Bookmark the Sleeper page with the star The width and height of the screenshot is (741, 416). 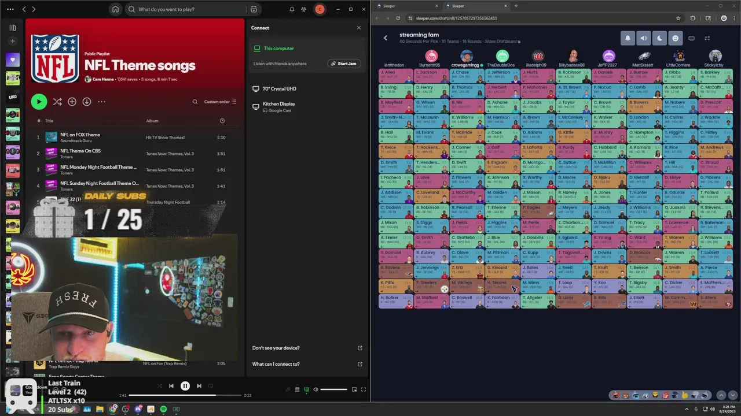tap(678, 18)
